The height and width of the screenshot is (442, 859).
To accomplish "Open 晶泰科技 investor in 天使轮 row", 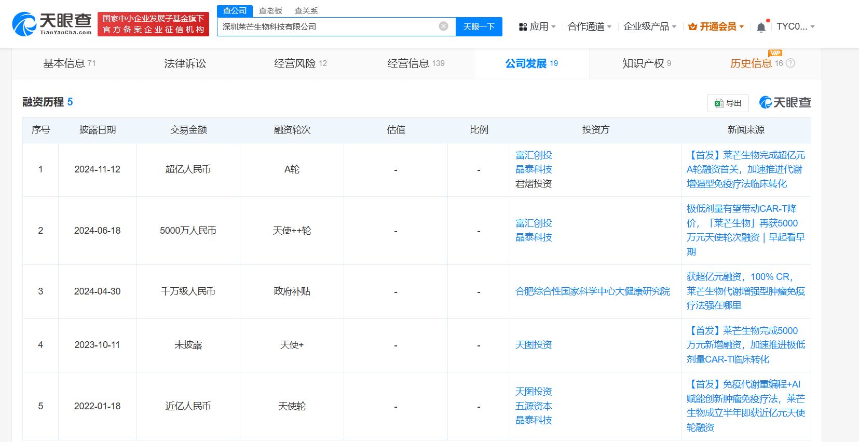I will coord(534,420).
